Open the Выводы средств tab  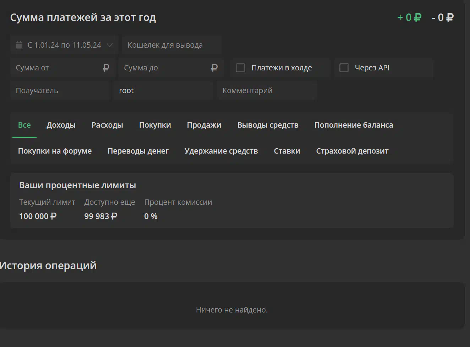coord(268,125)
